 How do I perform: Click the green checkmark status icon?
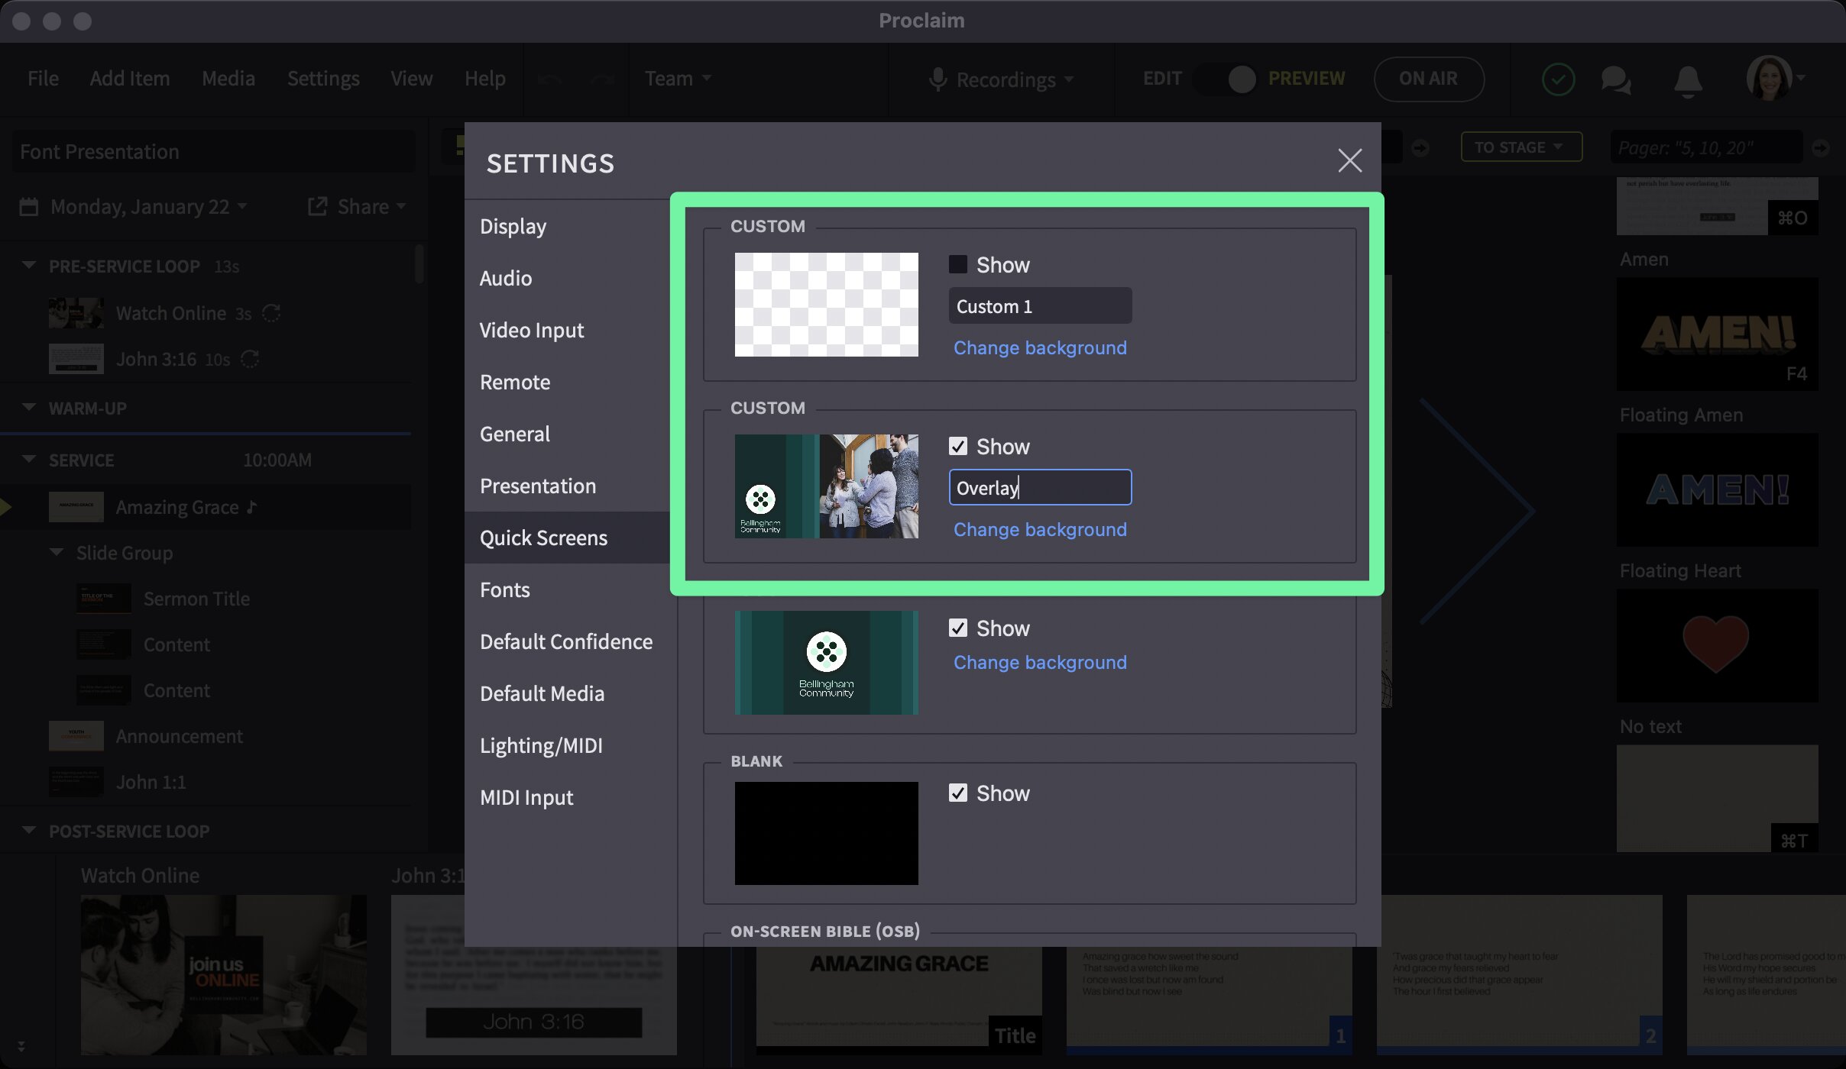[1558, 79]
